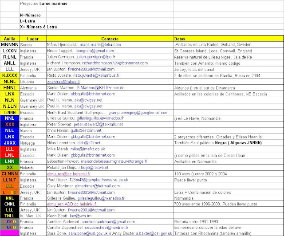Click 'Es necesario conocer la edad del ave' cell
The height and width of the screenshot is (236, 284).
(x=229, y=228)
